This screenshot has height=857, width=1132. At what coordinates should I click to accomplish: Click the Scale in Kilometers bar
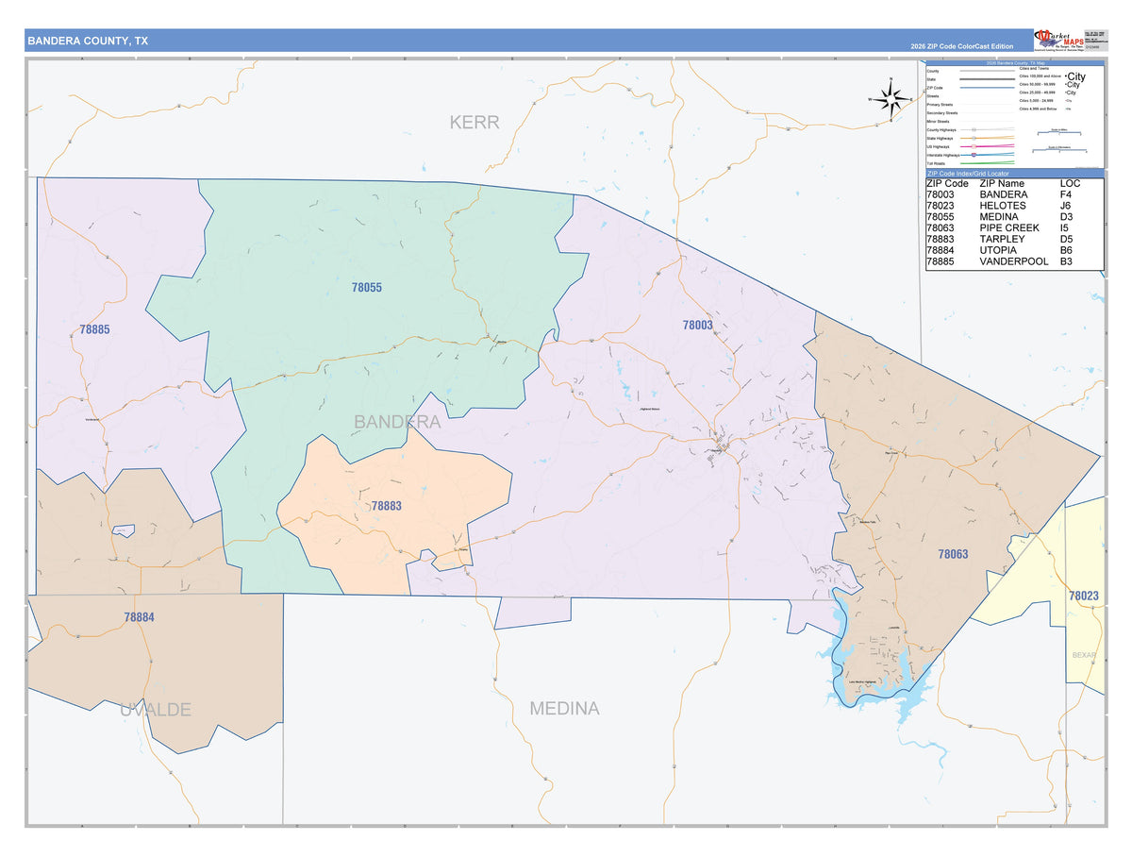pos(1059,150)
